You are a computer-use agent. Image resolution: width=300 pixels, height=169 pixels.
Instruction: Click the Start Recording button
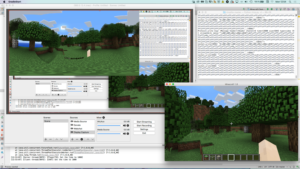(144, 126)
